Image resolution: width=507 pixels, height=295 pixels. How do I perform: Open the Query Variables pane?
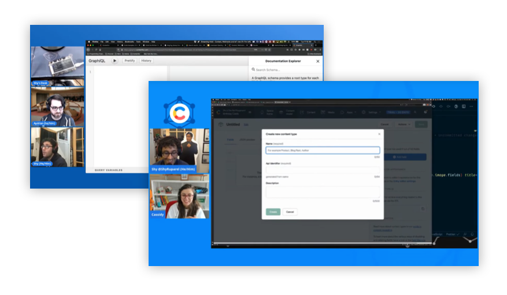coord(109,170)
